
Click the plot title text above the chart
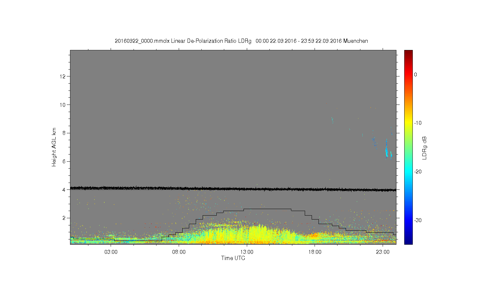(x=241, y=41)
